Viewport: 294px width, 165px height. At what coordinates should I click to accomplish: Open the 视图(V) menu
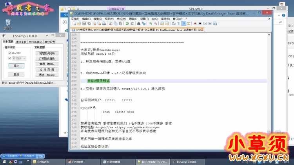pyautogui.click(x=109, y=19)
